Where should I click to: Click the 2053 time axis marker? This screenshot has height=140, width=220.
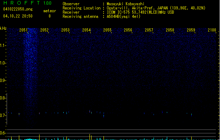click(65, 30)
